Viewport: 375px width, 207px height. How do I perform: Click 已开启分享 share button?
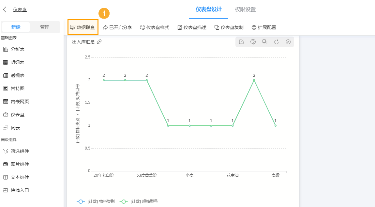(117, 27)
